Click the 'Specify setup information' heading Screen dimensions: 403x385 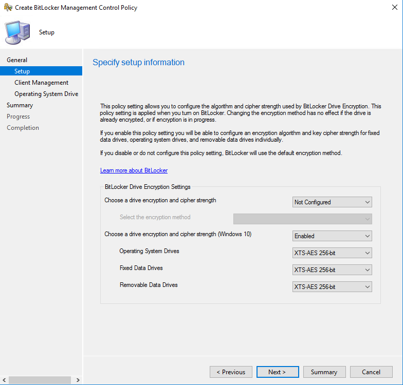point(139,63)
